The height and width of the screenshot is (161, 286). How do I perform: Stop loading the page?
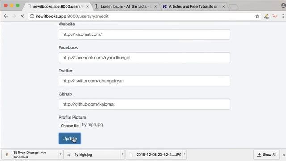(x=22, y=16)
